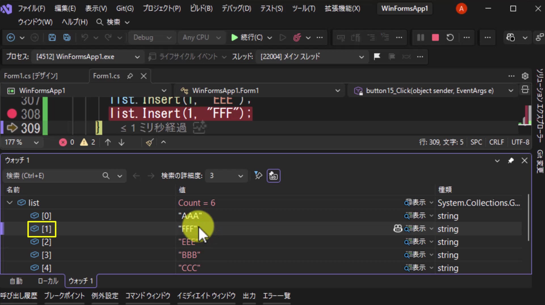
Task: Click the user account avatar A
Action: click(461, 9)
